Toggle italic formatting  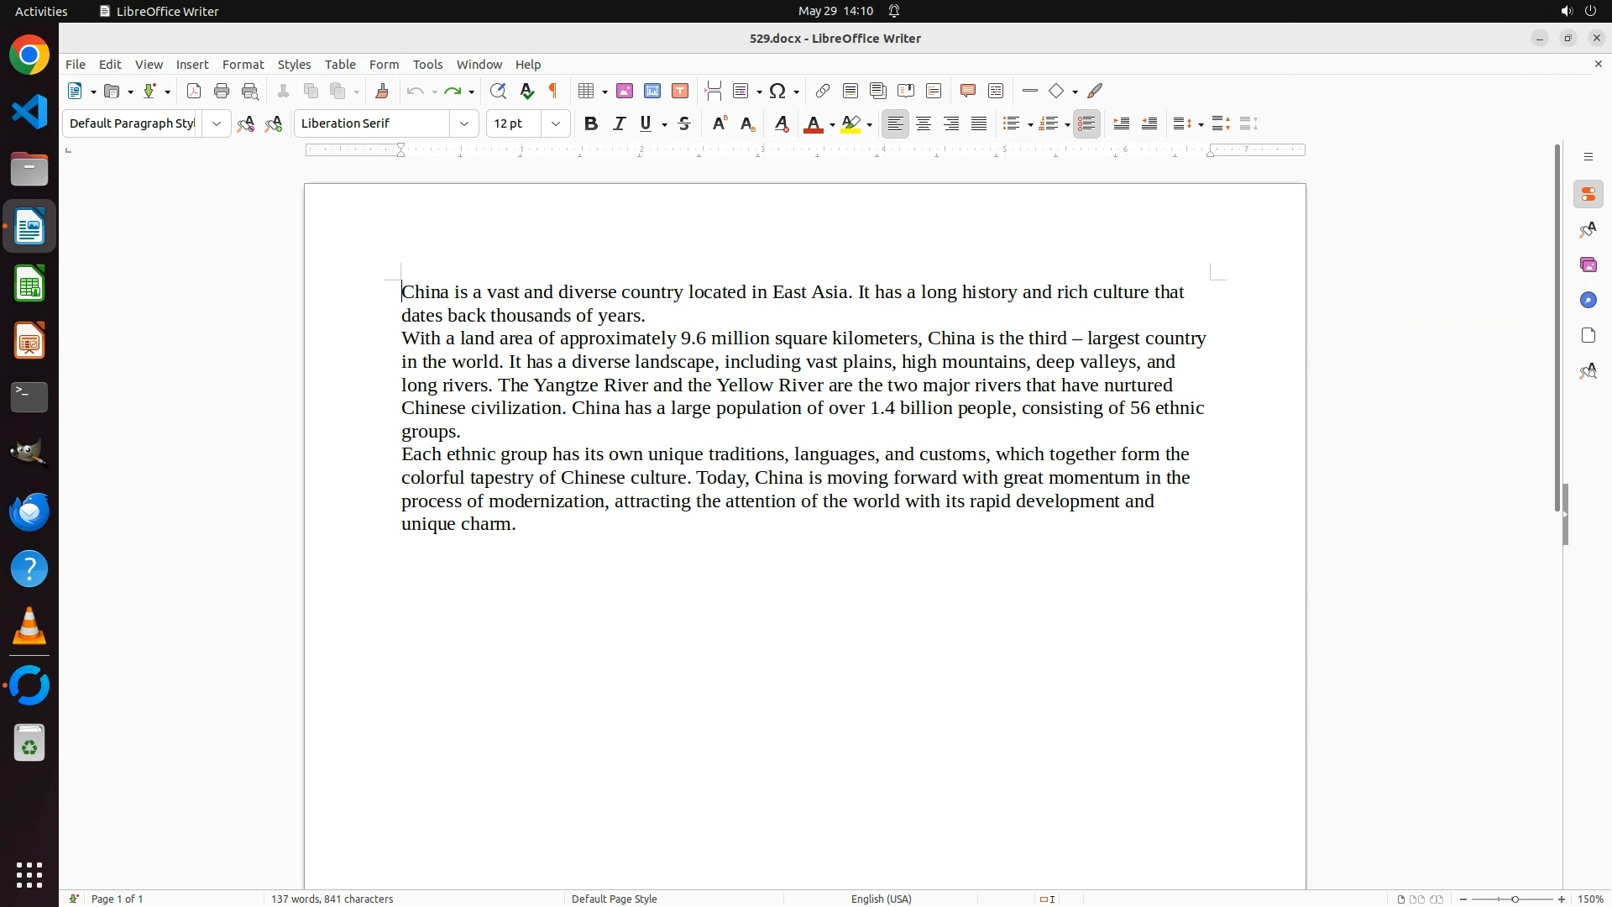click(x=619, y=123)
